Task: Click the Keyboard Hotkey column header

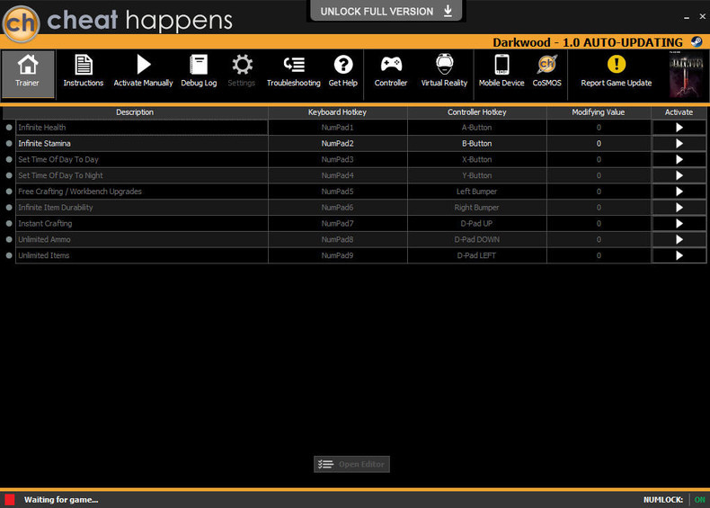Action: [x=337, y=112]
